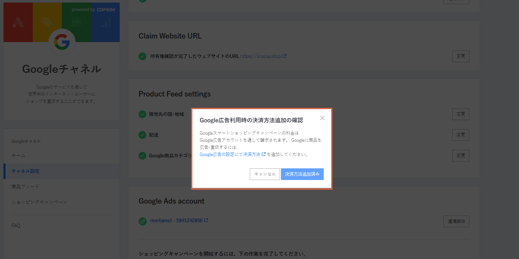
Task: Click 変更 button for 販売先の国・地域
Action: 461,114
